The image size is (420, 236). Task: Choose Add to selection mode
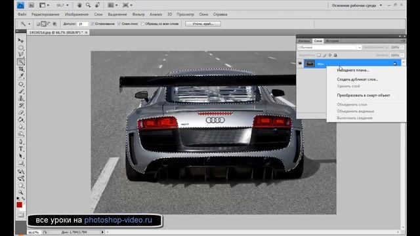point(43,24)
